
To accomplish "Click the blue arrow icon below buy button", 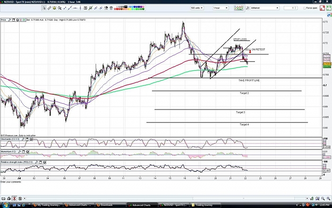I will pos(329,15).
